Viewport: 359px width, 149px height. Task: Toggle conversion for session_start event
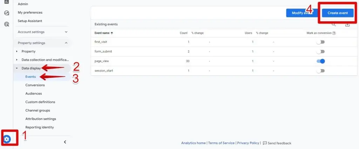[x=320, y=70]
